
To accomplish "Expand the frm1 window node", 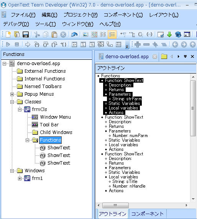I will (x=20, y=178).
